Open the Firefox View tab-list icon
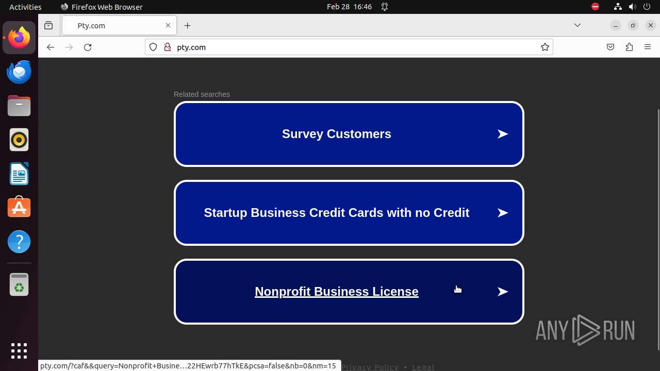The height and width of the screenshot is (371, 660). coord(48,25)
